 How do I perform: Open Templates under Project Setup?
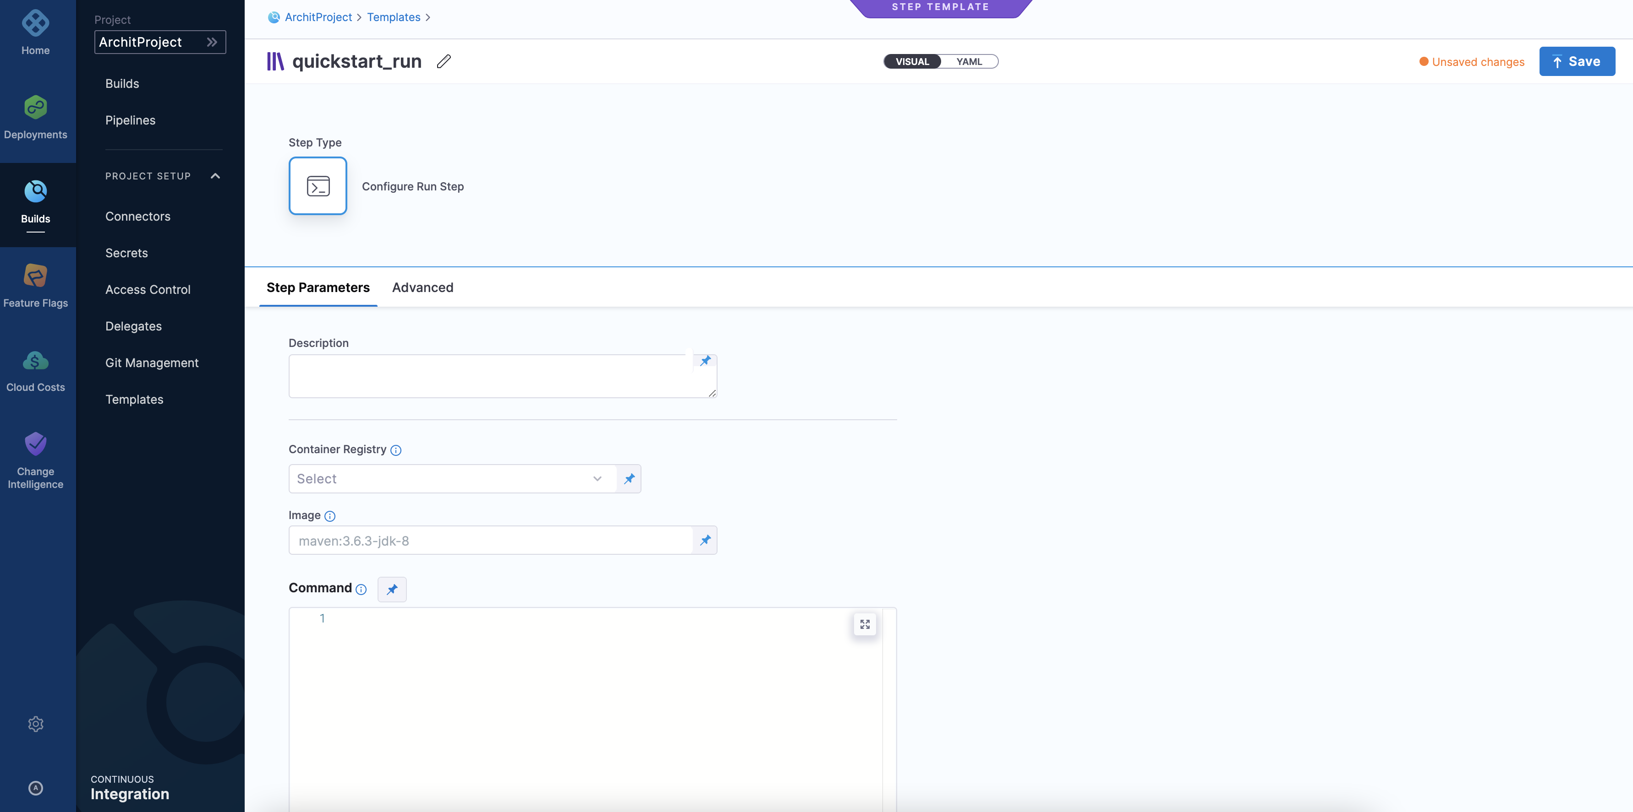click(x=134, y=400)
